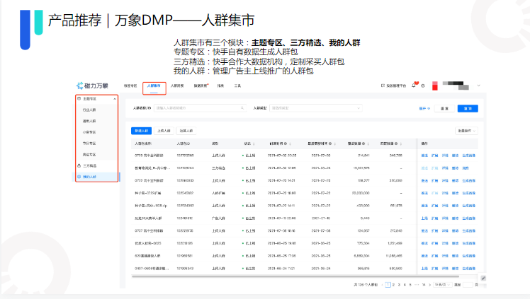Click the info icon in 匹配数量 column header
Viewport: 530px width, 299px height.
click(x=396, y=143)
